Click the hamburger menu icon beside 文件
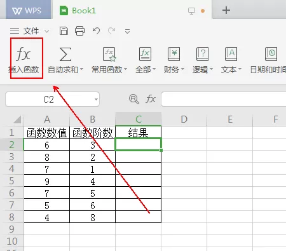286x251 pixels. tap(15, 31)
